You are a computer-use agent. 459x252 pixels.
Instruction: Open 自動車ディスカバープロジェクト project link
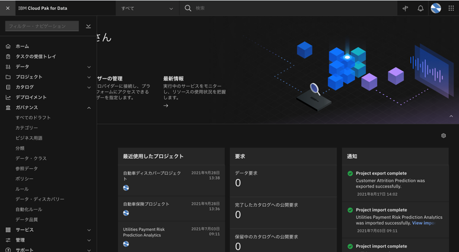pos(152,176)
